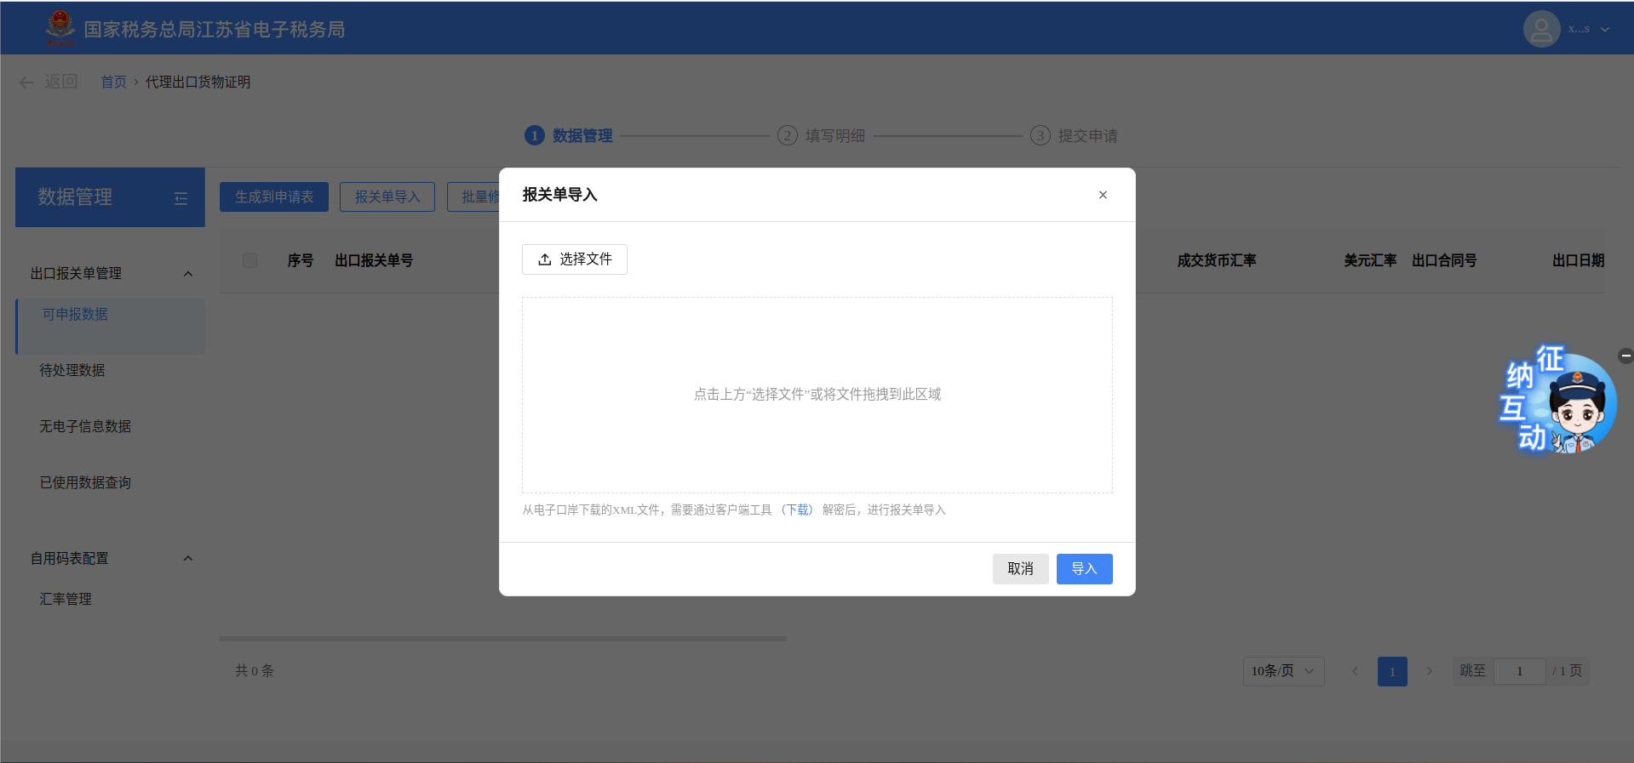Screen dimensions: 1634x763
Task: Click the tax bureau emblem logo
Action: pyautogui.click(x=60, y=28)
